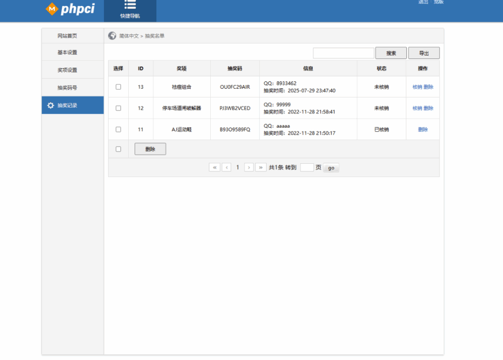The height and width of the screenshot is (360, 503).
Task: Open the 快捷导航 quick navigation menu
Action: pyautogui.click(x=130, y=10)
